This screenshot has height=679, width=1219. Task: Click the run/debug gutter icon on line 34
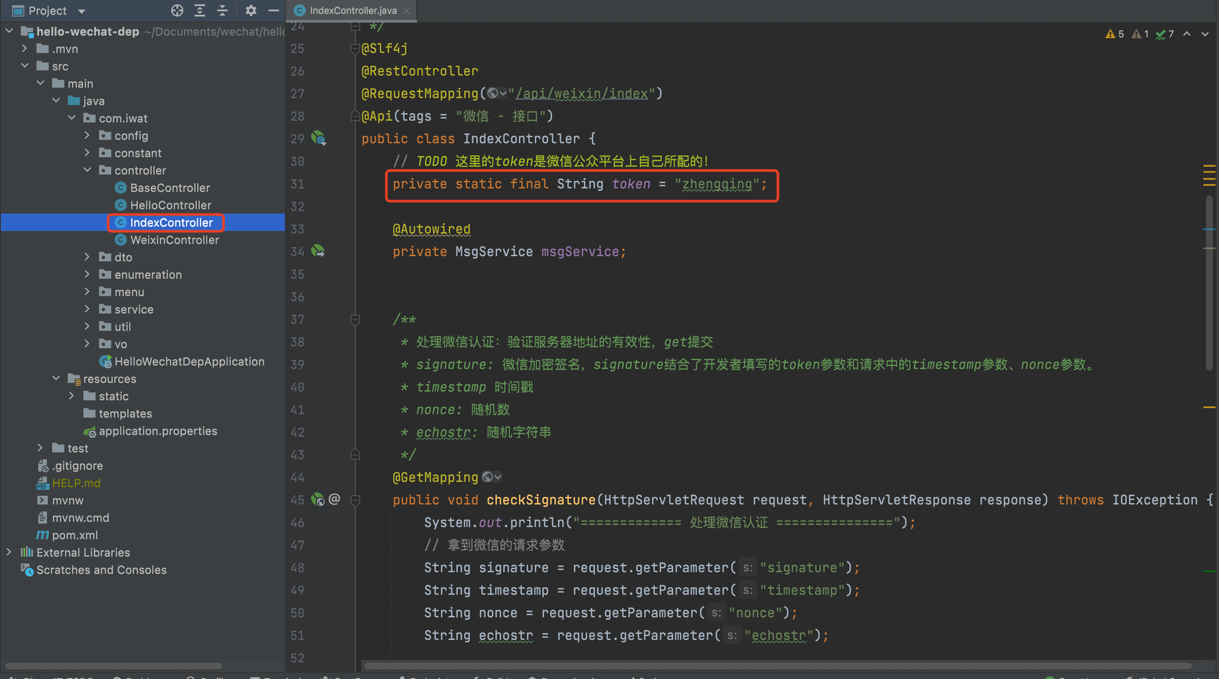click(x=319, y=249)
